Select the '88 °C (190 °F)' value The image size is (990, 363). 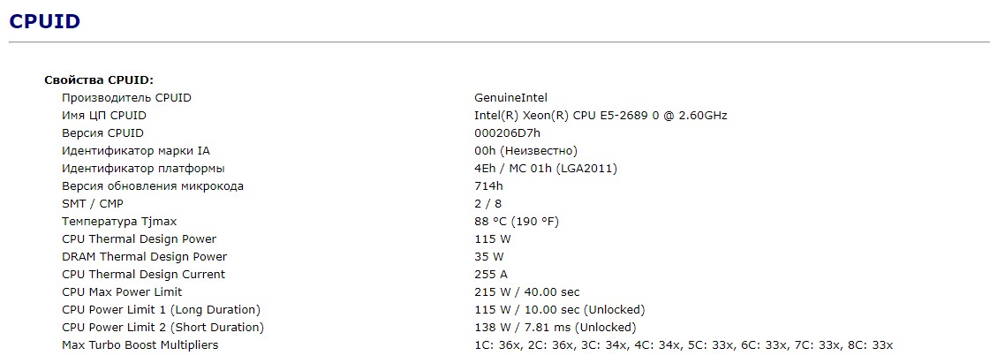(517, 221)
